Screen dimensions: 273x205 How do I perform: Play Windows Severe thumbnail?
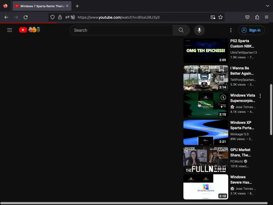pos(206,187)
